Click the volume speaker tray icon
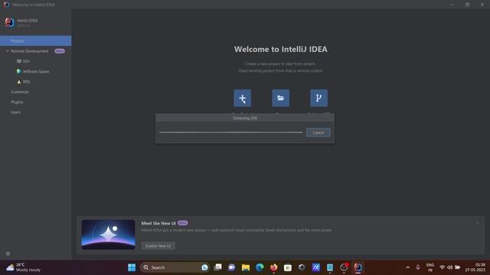Image resolution: width=490 pixels, height=275 pixels. [x=449, y=267]
